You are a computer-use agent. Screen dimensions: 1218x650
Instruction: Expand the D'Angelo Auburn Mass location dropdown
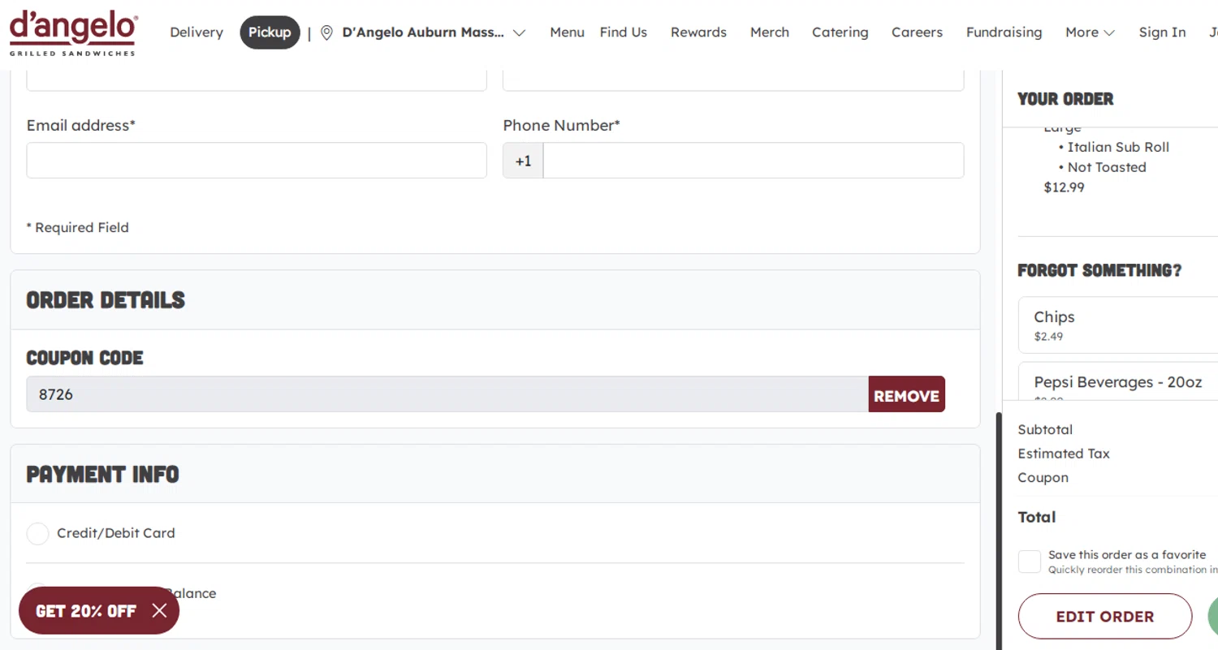coord(519,32)
